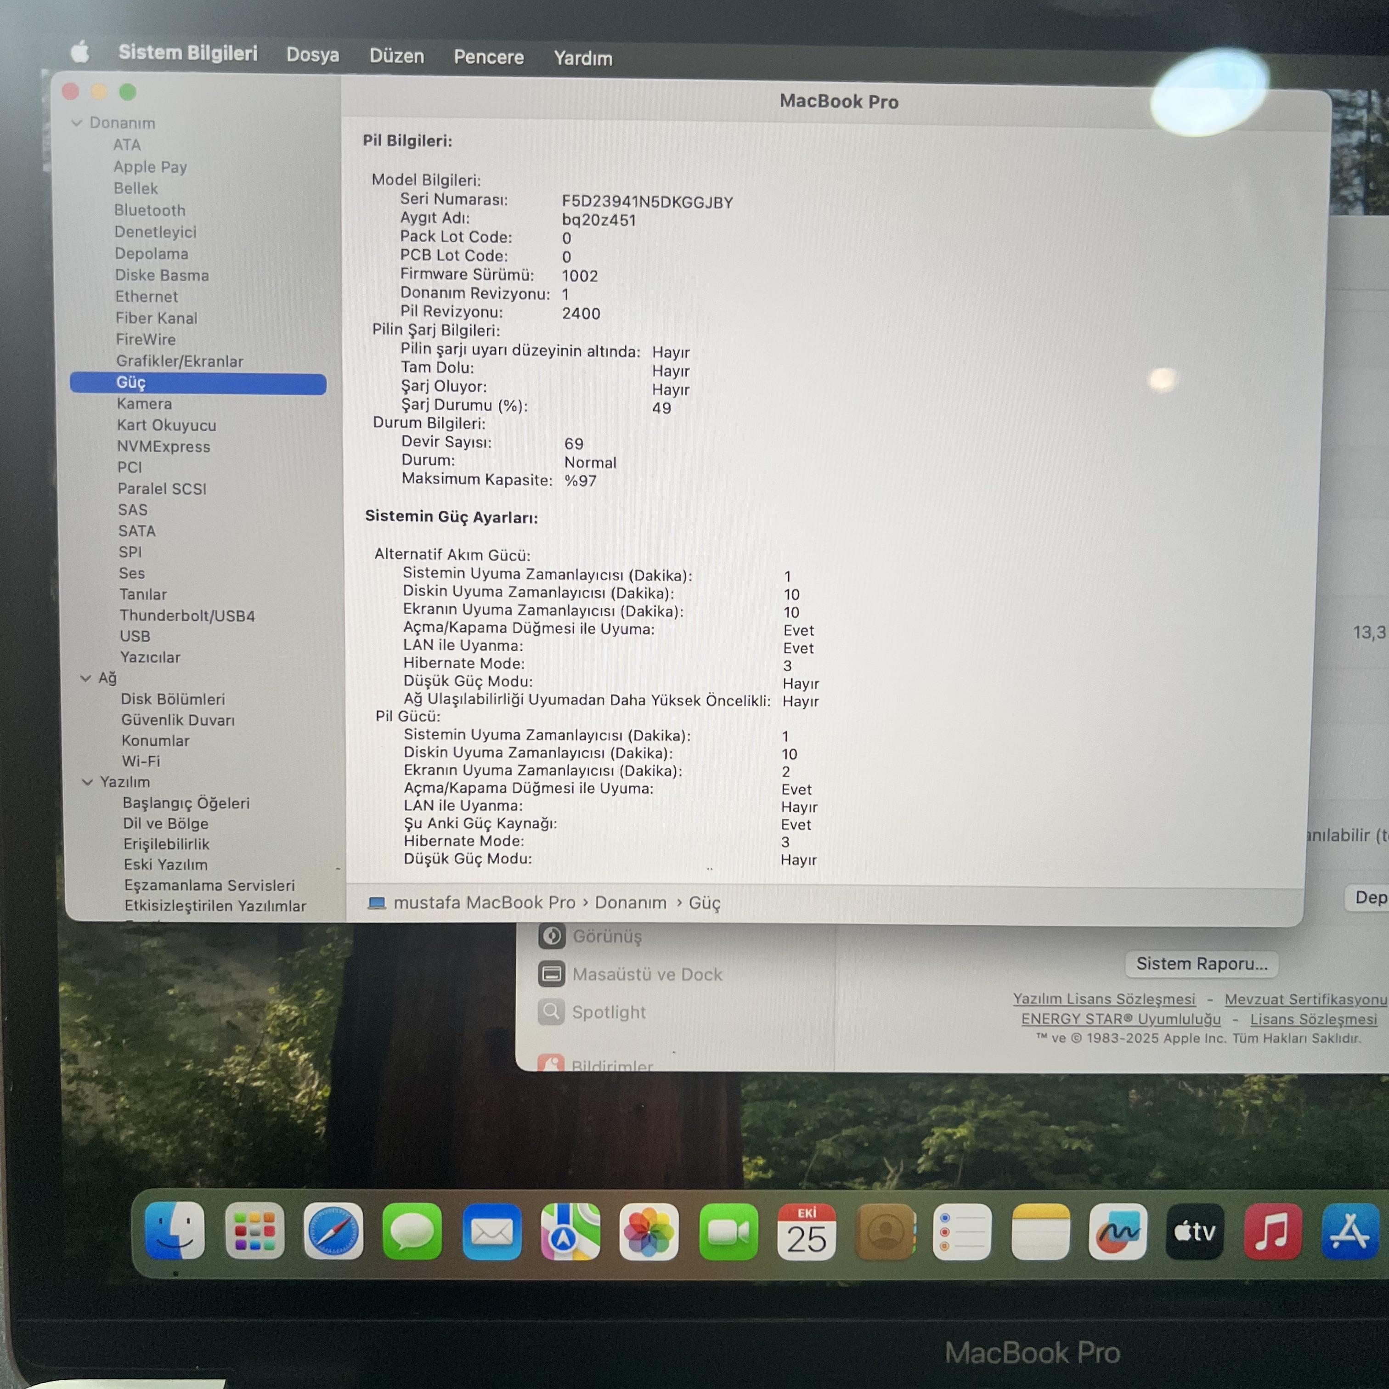Open the Music app icon

1272,1232
